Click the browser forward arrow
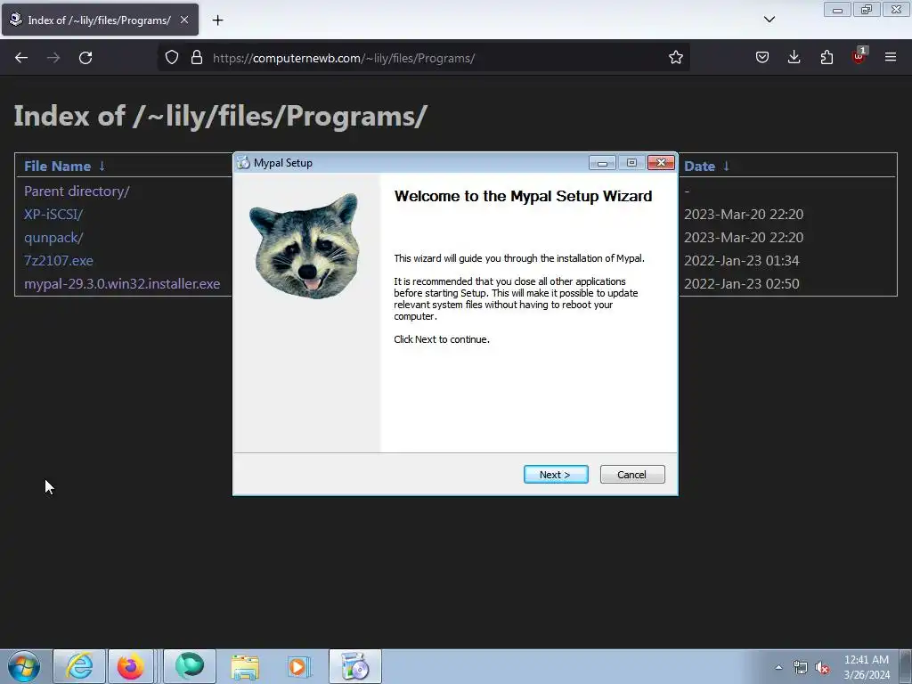The image size is (912, 684). click(53, 58)
